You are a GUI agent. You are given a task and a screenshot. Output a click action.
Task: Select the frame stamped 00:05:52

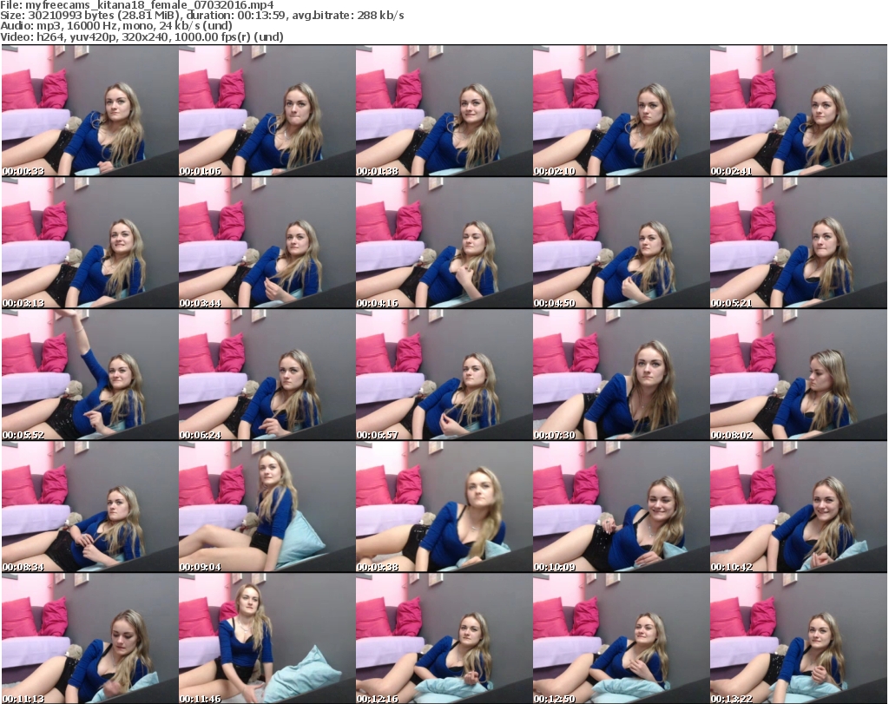89,375
